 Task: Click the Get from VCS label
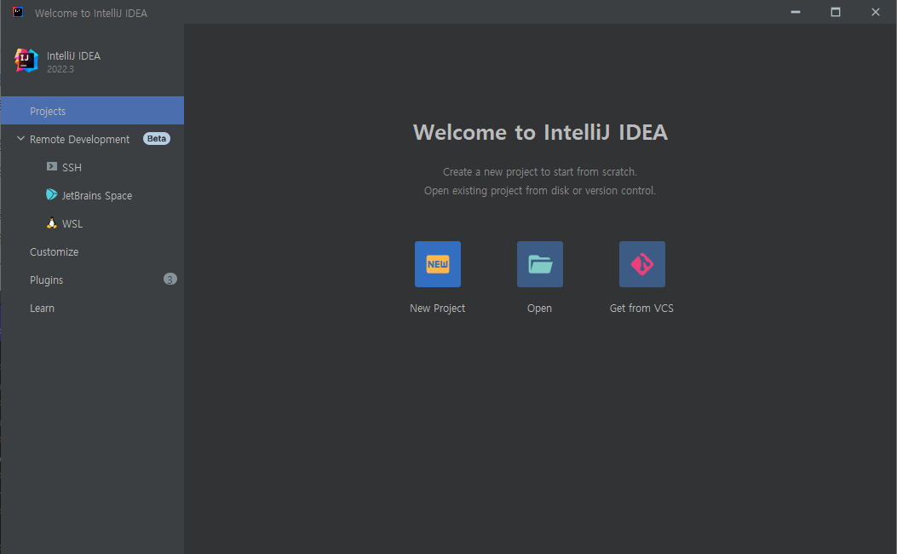tap(641, 308)
